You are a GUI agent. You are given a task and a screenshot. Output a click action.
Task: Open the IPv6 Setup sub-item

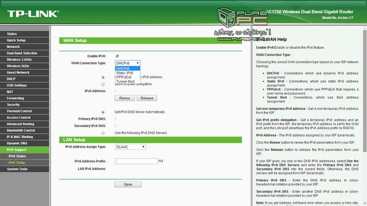[x=25, y=163]
